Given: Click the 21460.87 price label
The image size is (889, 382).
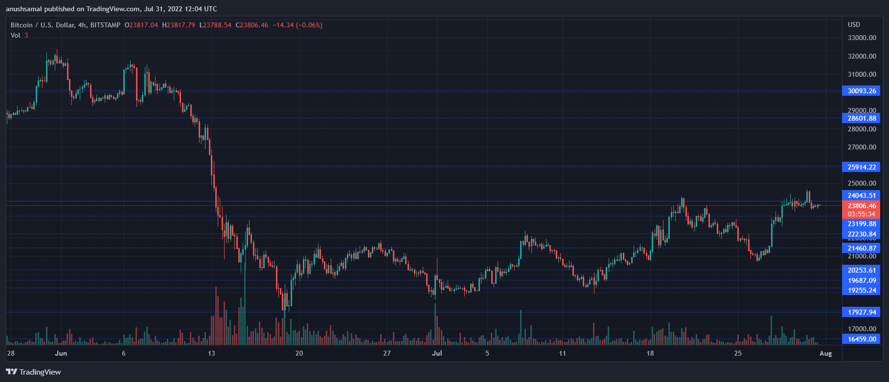Looking at the screenshot, I should click(861, 248).
